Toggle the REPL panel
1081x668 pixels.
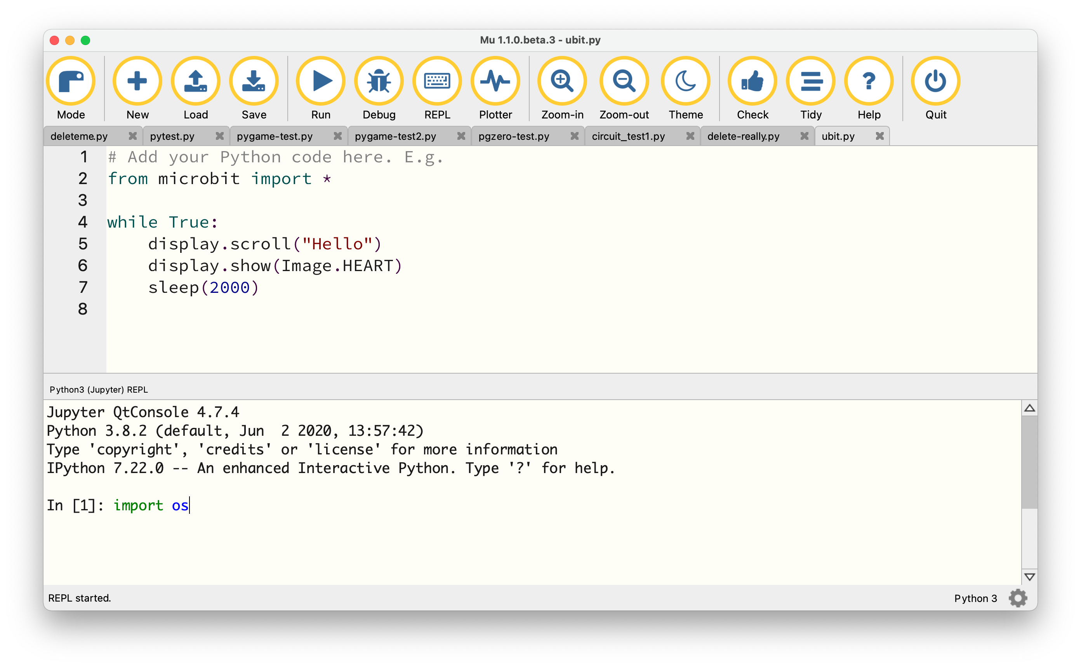[x=437, y=81]
